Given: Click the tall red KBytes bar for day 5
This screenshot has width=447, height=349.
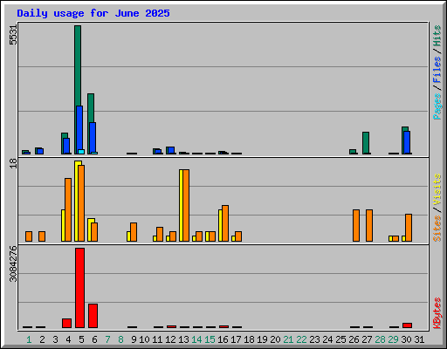Looking at the screenshot, I should [80, 288].
